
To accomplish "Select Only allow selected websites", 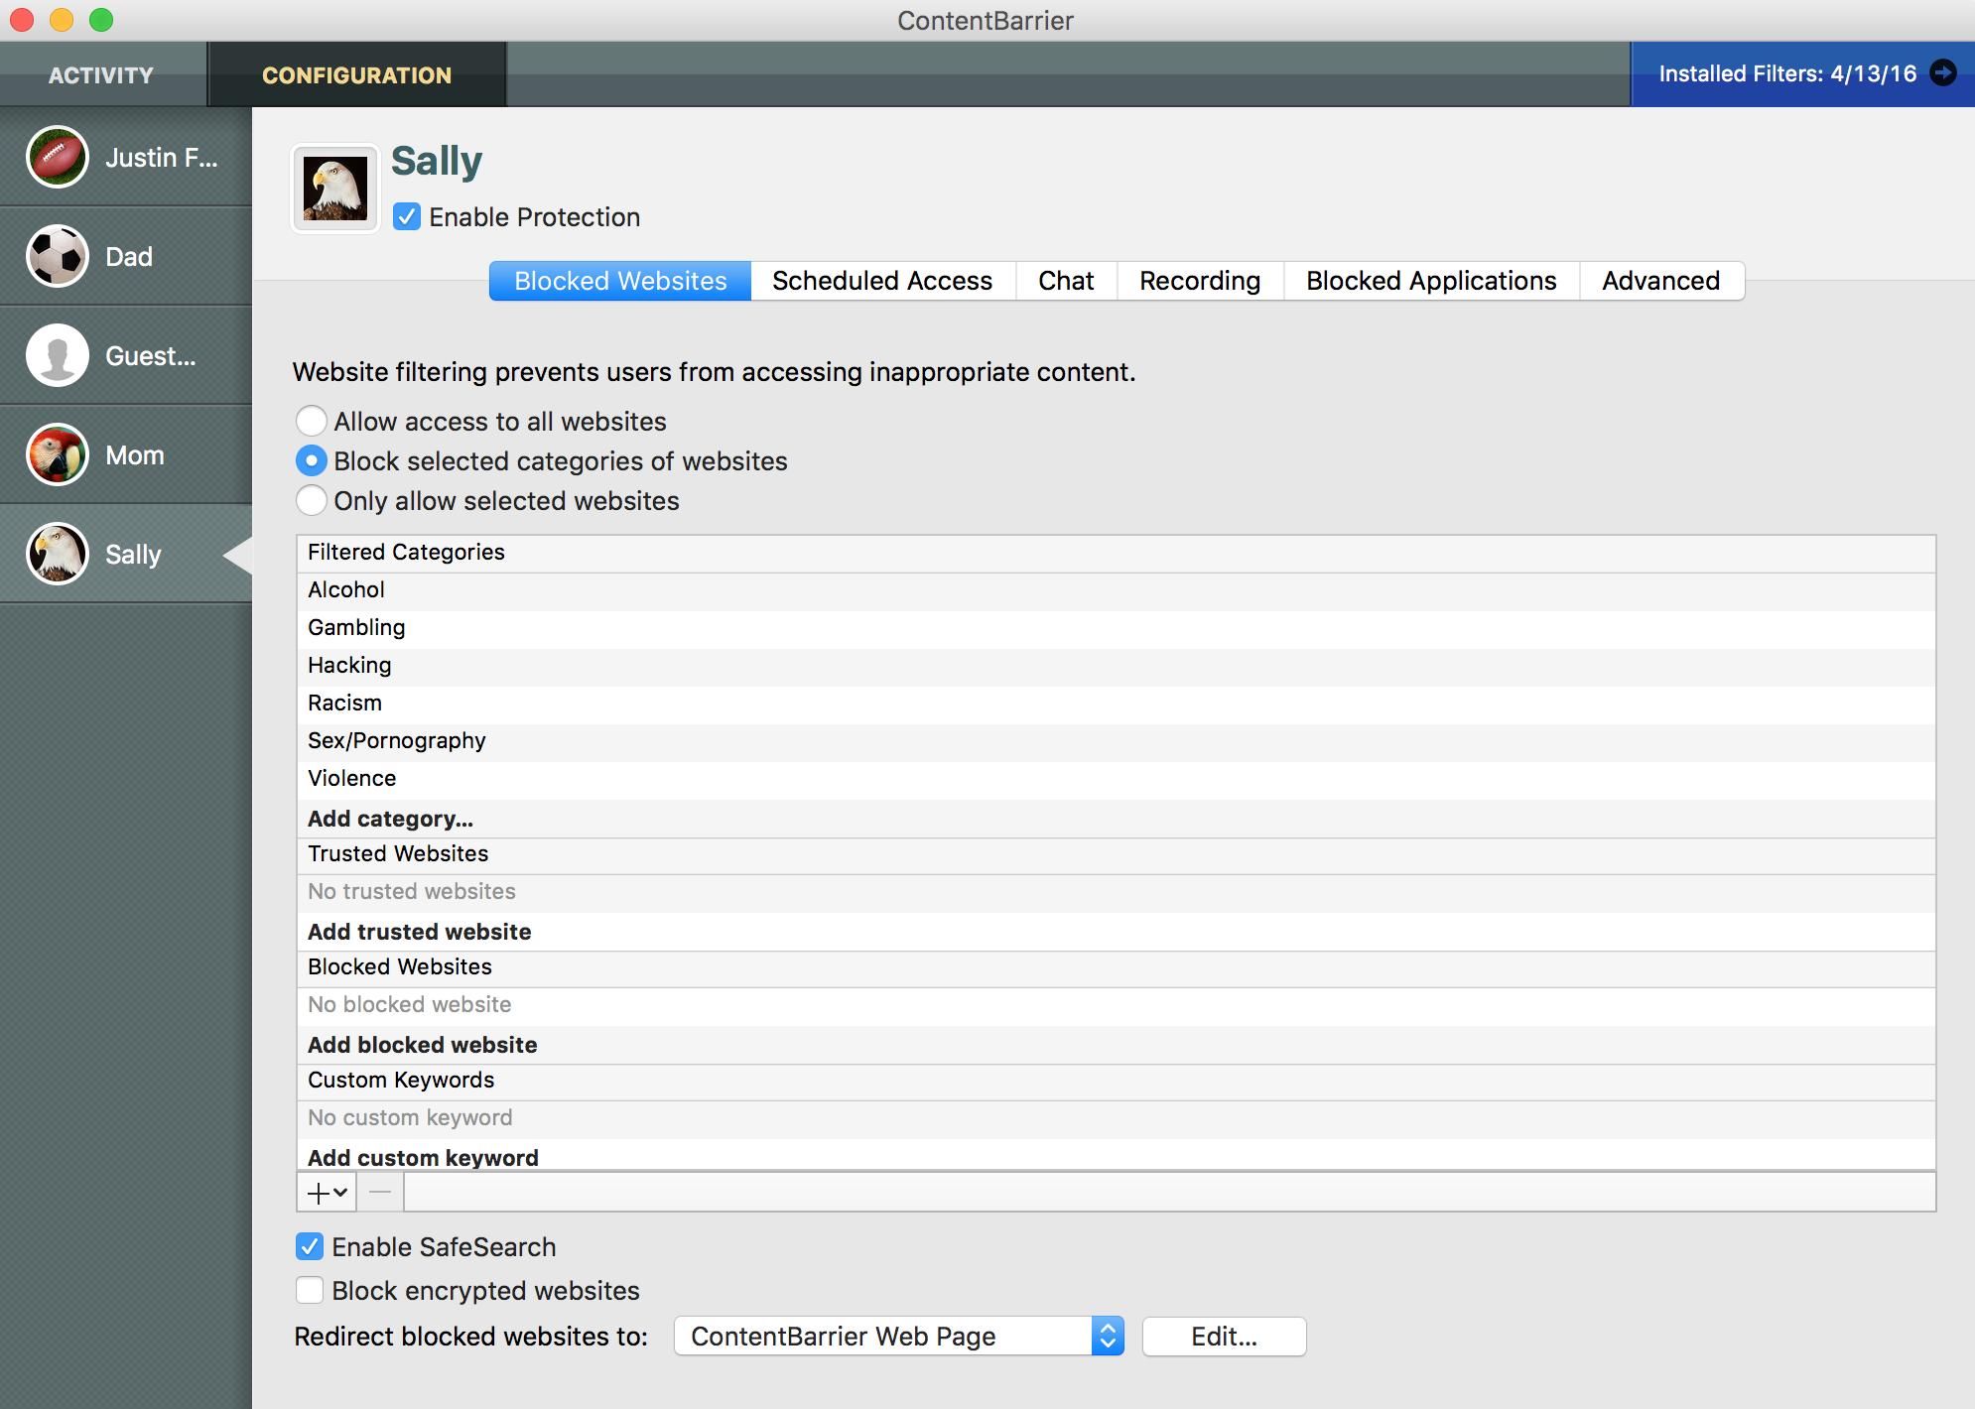I will pos(312,500).
